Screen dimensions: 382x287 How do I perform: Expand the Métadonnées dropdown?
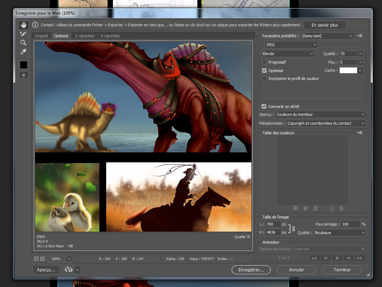[x=326, y=123]
